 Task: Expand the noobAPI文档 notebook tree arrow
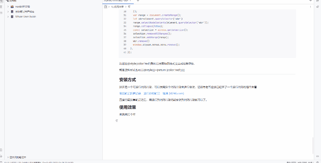click(x=8, y=7)
